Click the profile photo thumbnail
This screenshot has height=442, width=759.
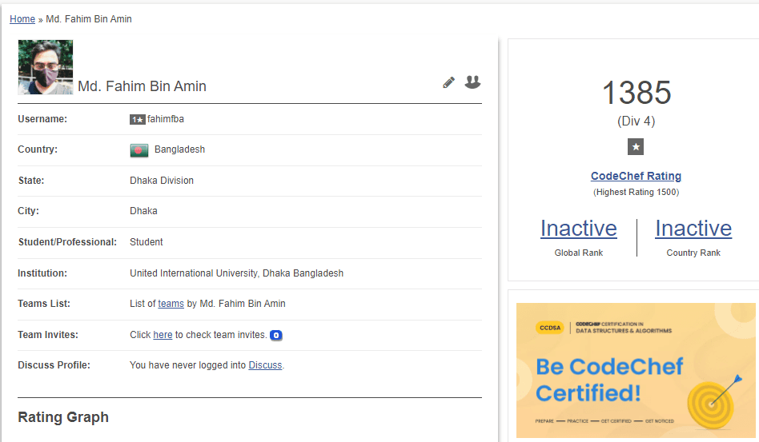[46, 67]
